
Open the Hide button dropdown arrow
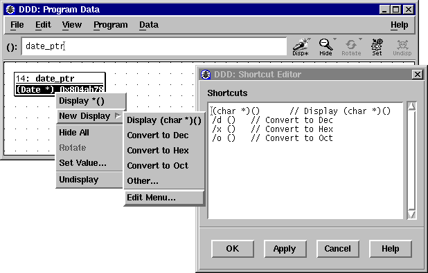[x=335, y=39]
